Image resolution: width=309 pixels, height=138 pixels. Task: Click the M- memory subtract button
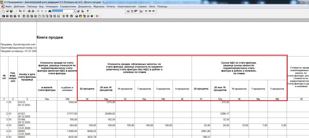coord(154,11)
